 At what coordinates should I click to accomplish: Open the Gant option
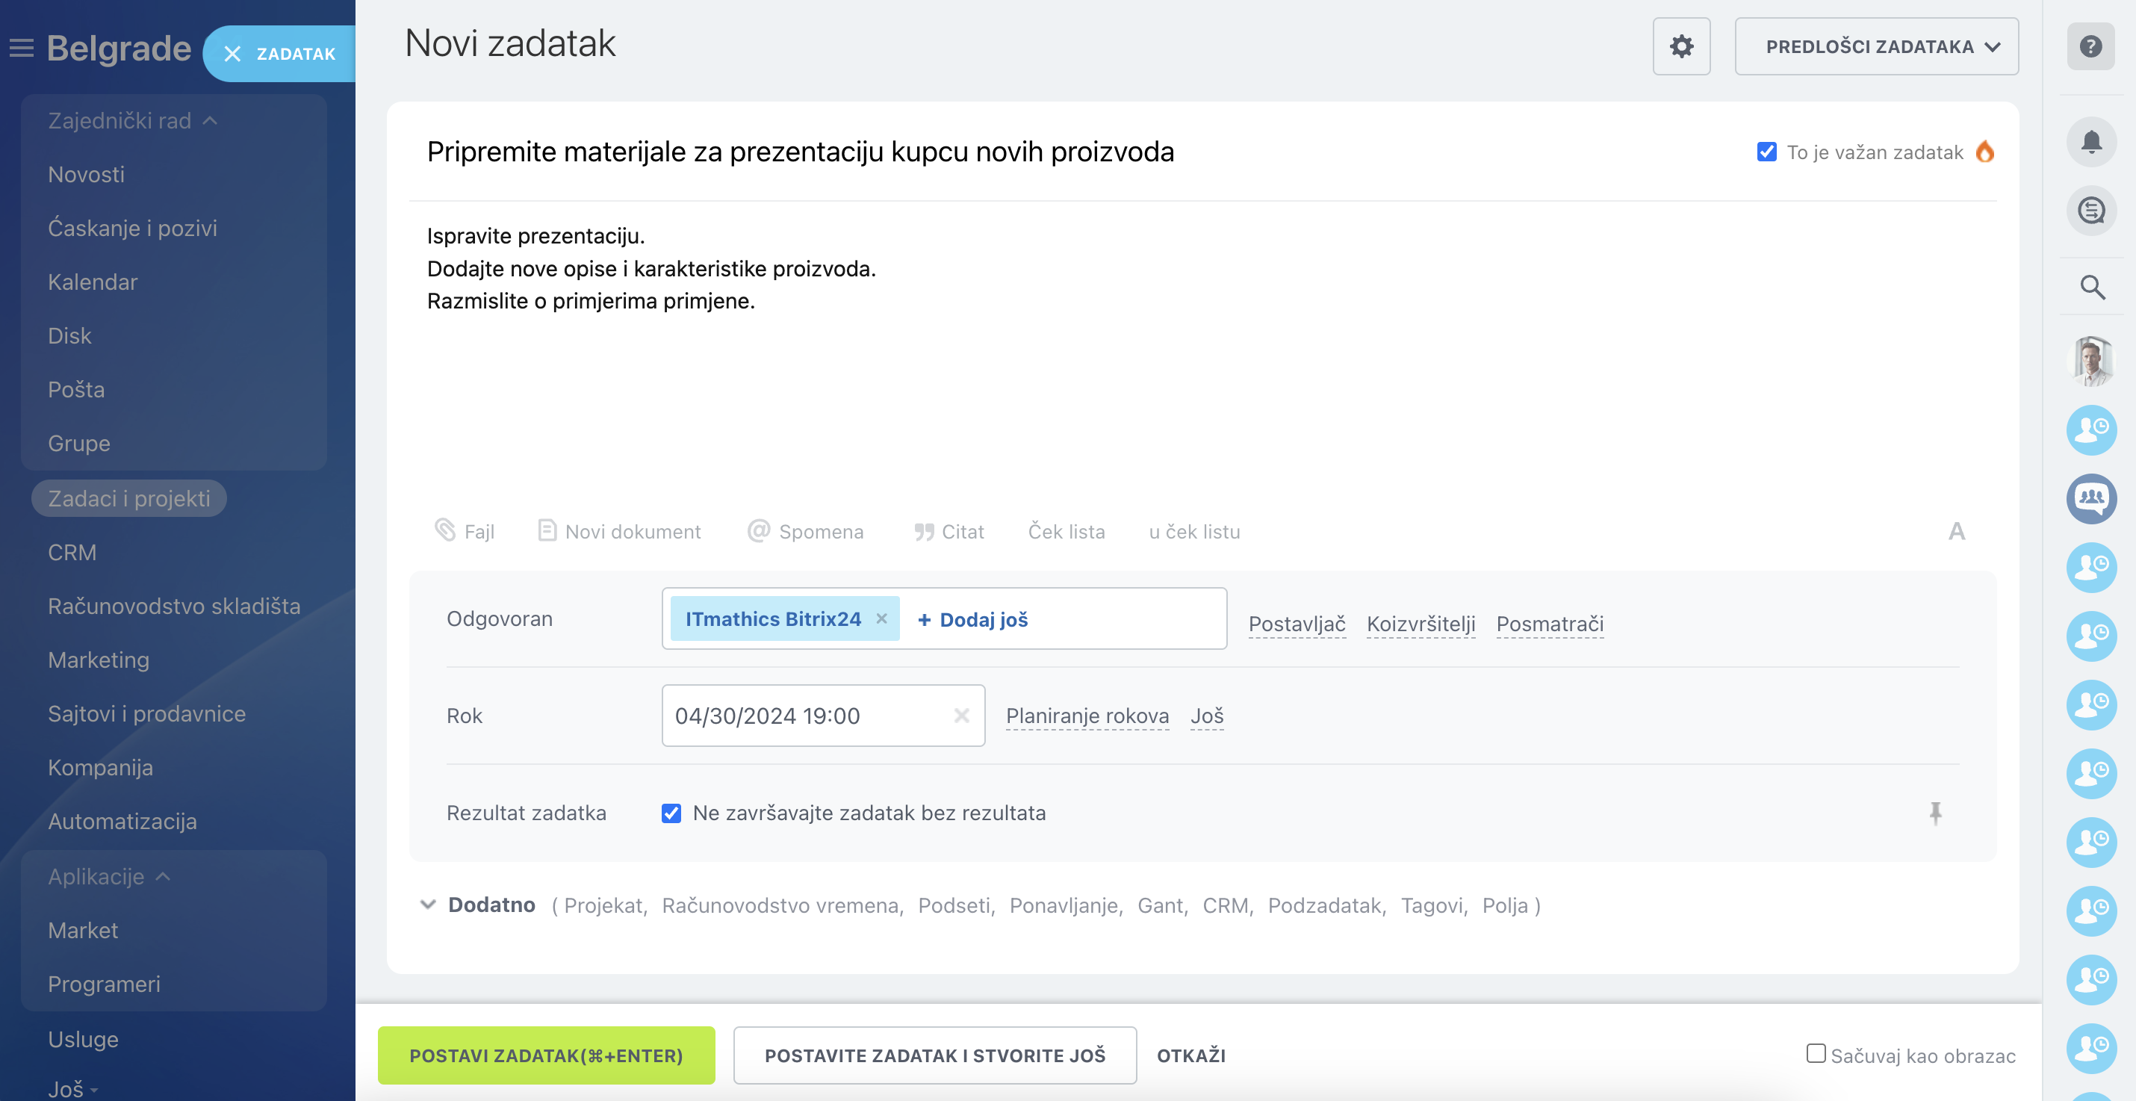[x=1160, y=905]
